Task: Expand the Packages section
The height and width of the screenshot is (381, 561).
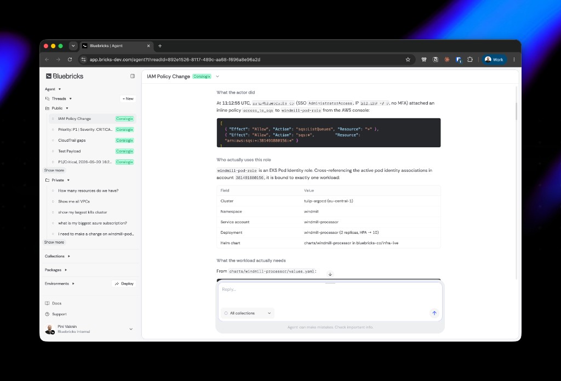Action: [56, 270]
